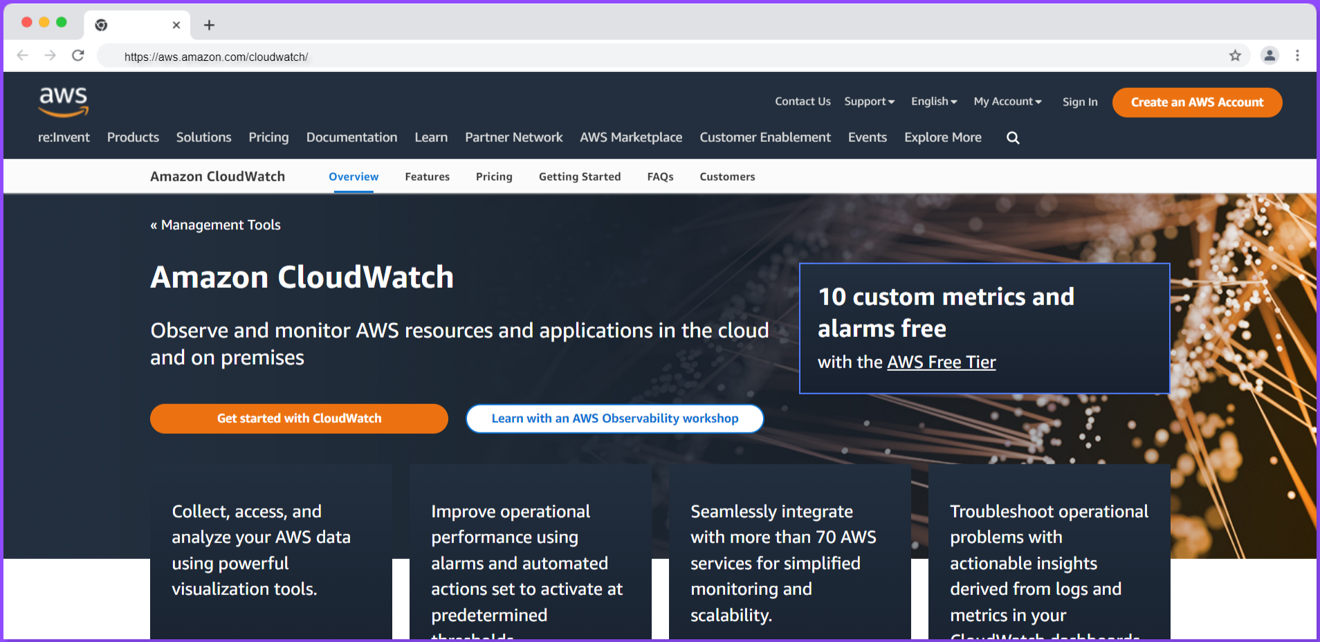
Task: Follow the AWS Free Tier link
Action: [941, 363]
